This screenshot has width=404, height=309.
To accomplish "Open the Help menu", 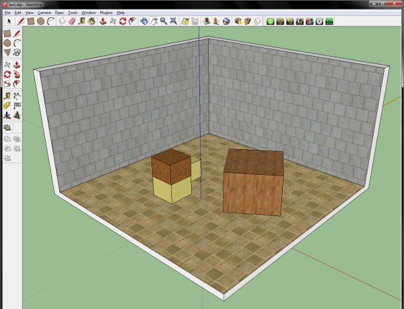I will point(121,13).
